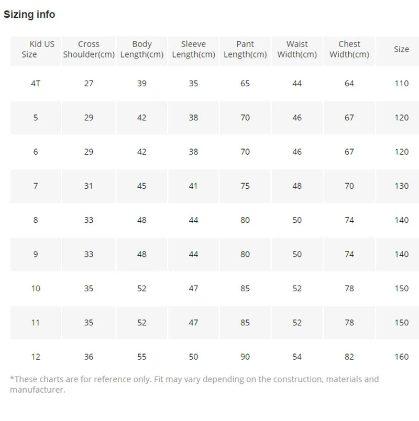Image resolution: width=419 pixels, height=421 pixels.
Task: Select body length value 55
Action: coord(141,357)
